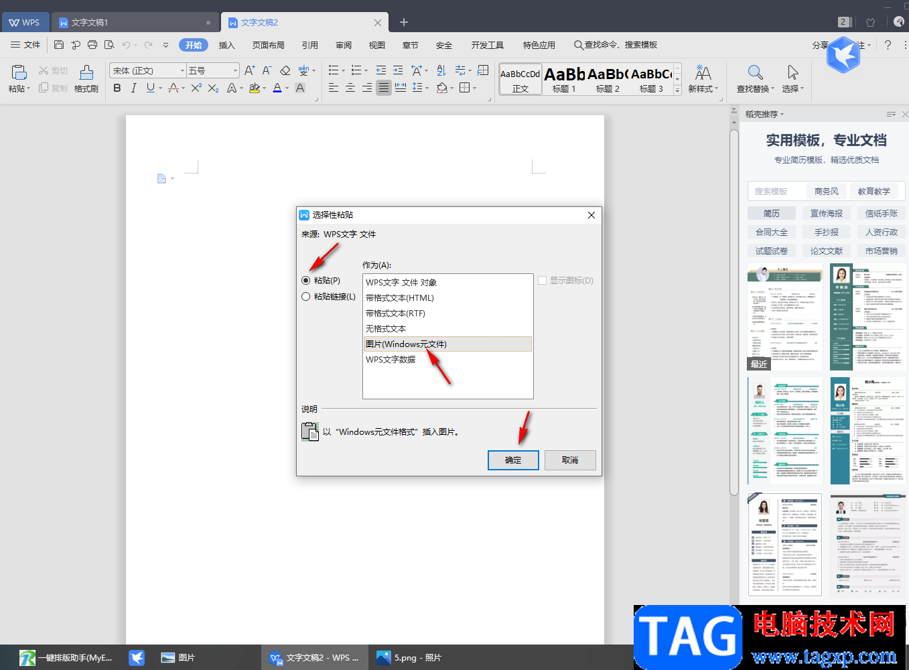Switch to the 文字文稿1 document tab
Viewport: 909px width, 670px height.
pos(136,22)
